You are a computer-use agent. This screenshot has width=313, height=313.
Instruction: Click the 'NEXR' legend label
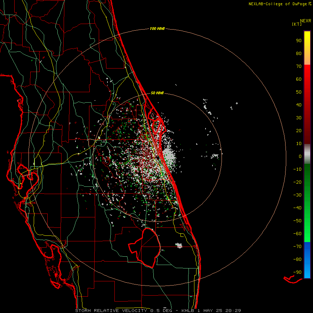tap(306, 21)
